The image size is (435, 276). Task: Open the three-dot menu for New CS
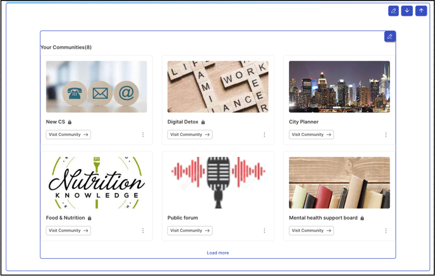(x=143, y=135)
